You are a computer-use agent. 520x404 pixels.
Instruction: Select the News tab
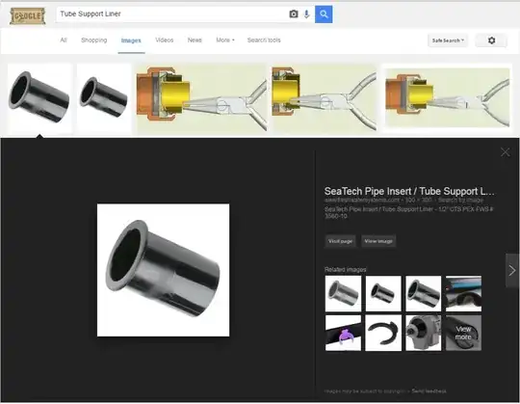pyautogui.click(x=195, y=40)
